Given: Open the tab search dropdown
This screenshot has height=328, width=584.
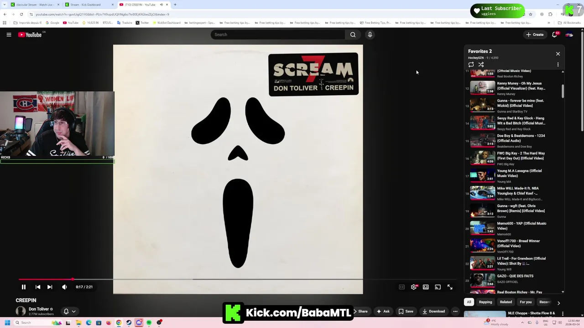Looking at the screenshot, I should (x=5, y=5).
